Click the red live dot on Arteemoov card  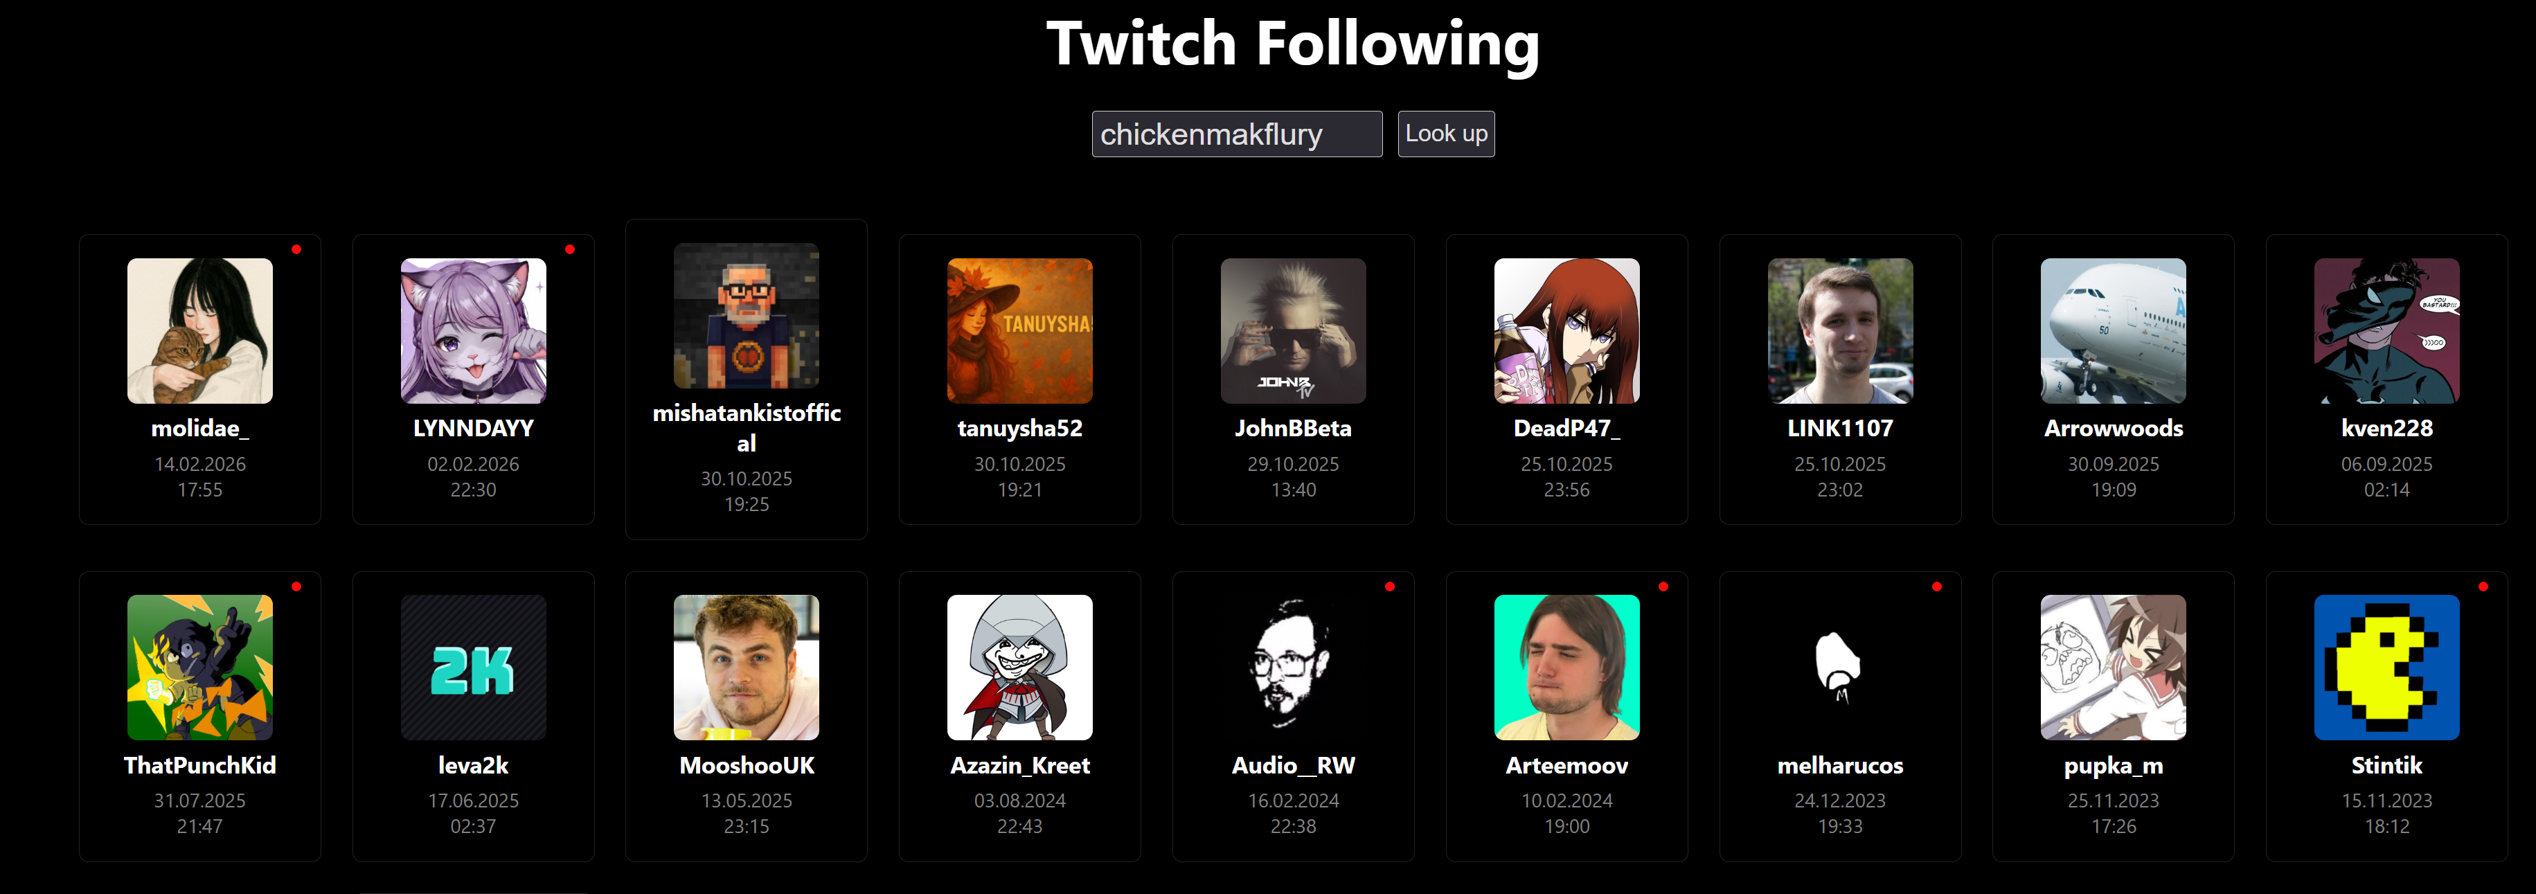tap(1663, 587)
